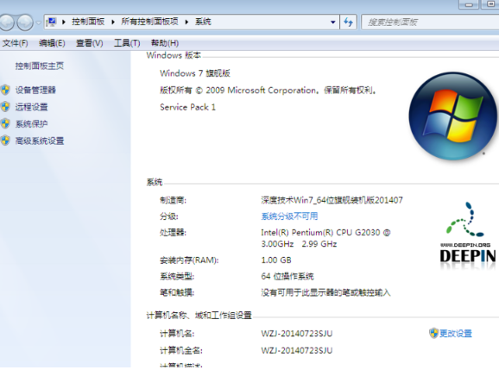Click the 处理器 label
The image size is (499, 370).
(x=173, y=233)
